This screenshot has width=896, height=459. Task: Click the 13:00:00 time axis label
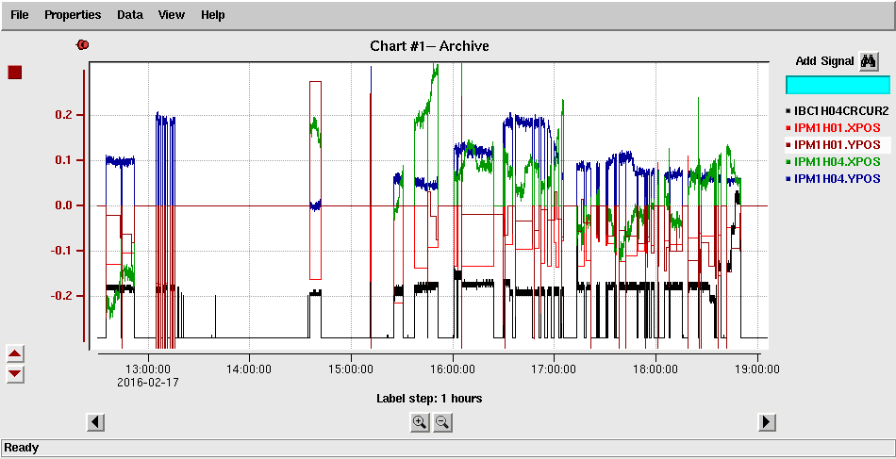(x=148, y=369)
